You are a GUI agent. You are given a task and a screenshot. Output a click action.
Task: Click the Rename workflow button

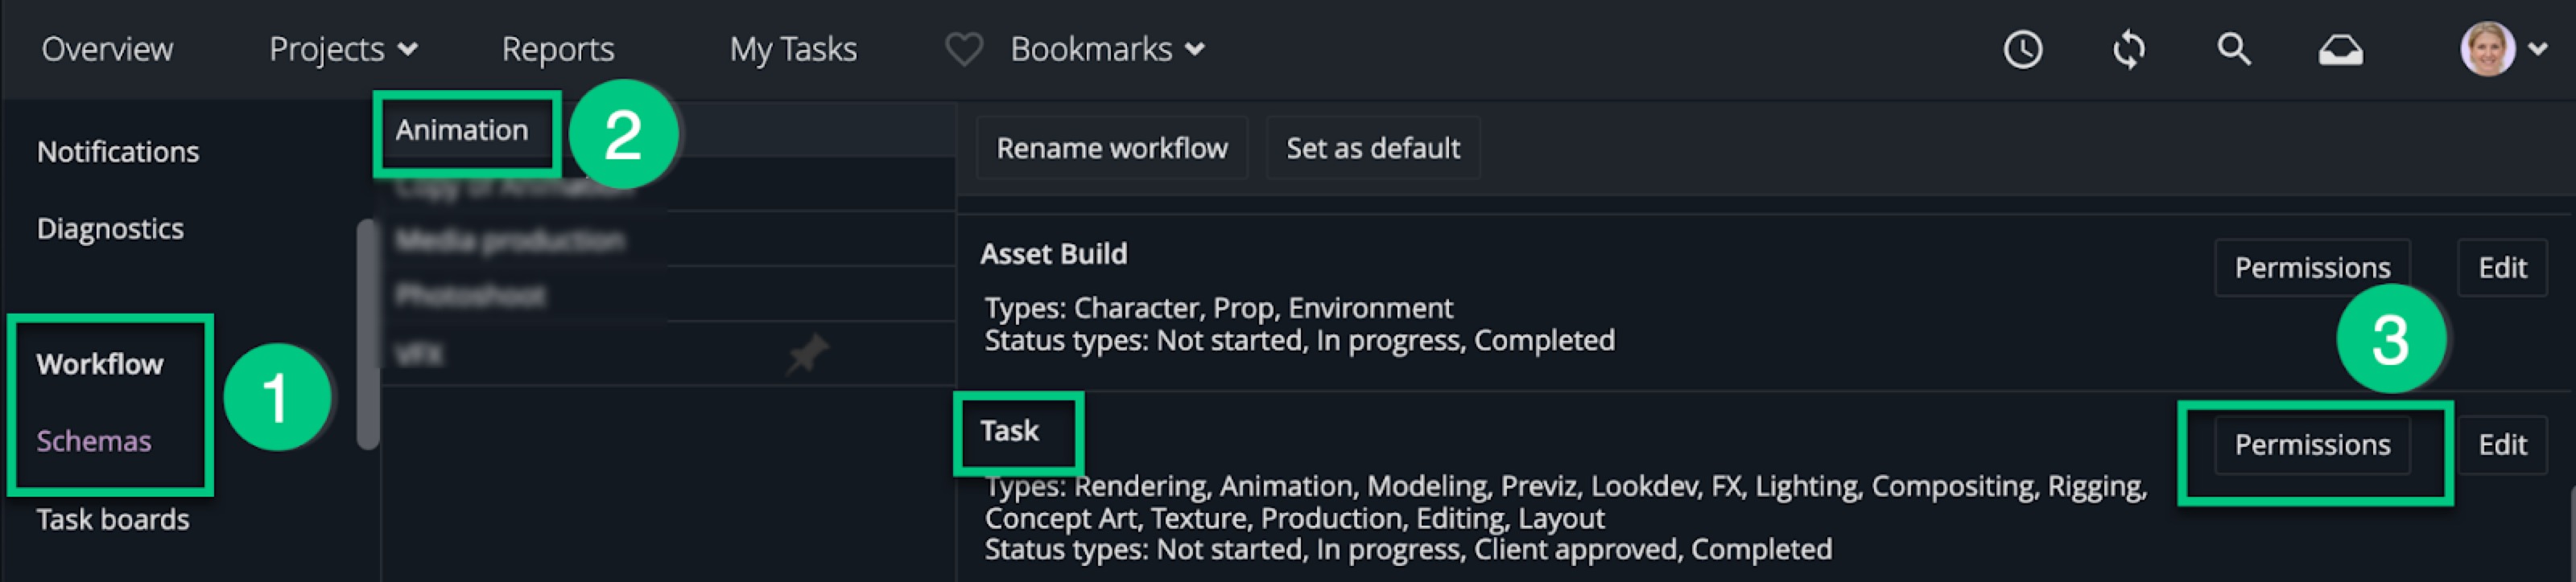pos(1111,149)
